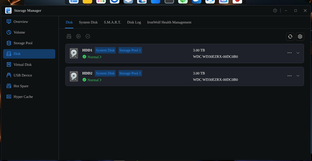Select the HDD1 name label

point(87,50)
